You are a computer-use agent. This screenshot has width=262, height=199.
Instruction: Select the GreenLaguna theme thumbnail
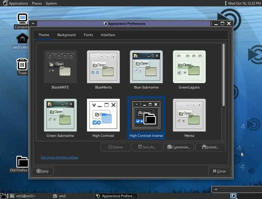189,67
